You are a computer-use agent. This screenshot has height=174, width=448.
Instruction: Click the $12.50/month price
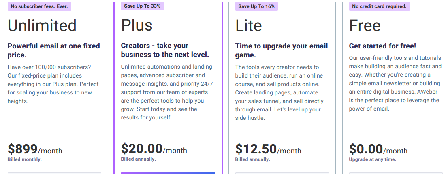268,149
